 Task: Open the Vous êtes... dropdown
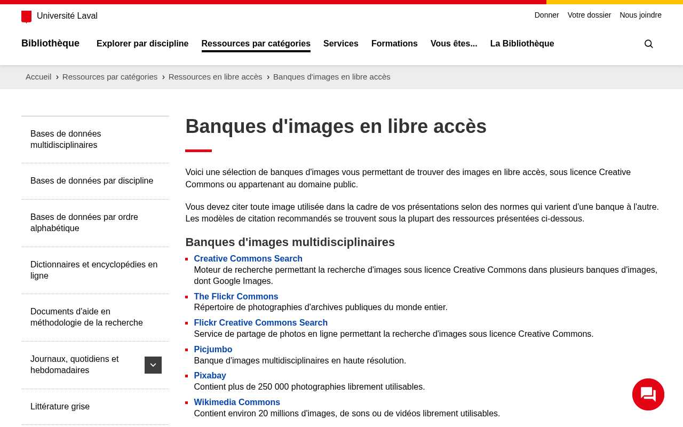[454, 44]
